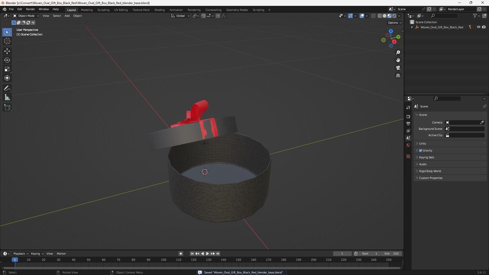
Task: Add a new workspace tab
Action: coord(269,10)
